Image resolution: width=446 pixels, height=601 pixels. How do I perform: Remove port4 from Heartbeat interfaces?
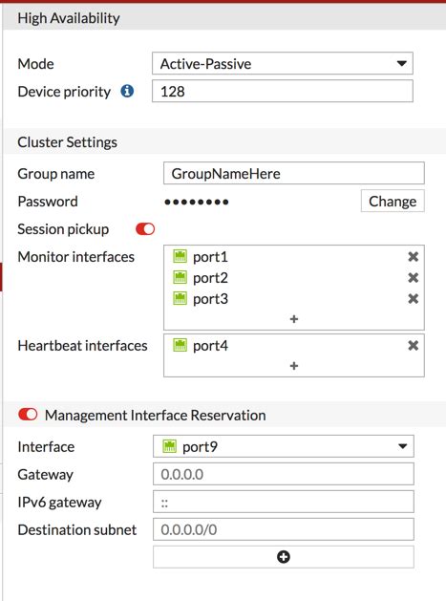tap(413, 346)
